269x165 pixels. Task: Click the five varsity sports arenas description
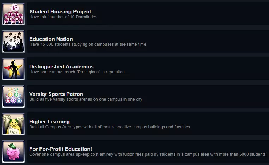coord(86,99)
